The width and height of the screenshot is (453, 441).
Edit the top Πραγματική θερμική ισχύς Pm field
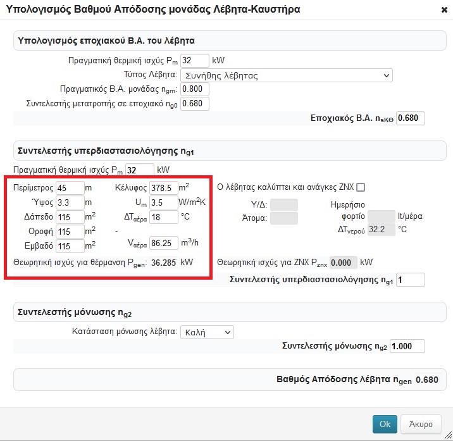coord(194,61)
